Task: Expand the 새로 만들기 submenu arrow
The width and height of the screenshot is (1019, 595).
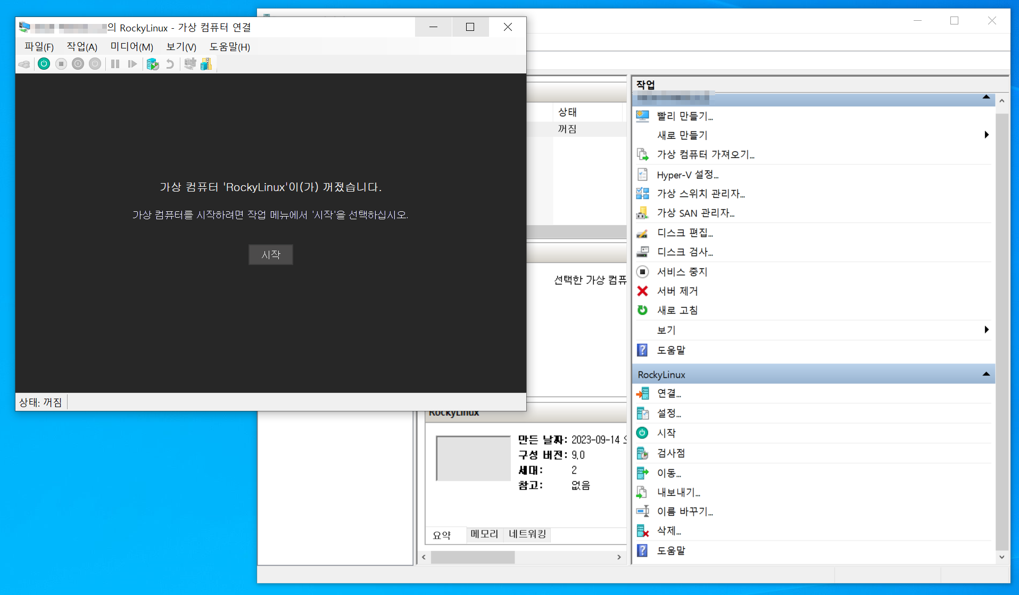Action: click(x=987, y=135)
